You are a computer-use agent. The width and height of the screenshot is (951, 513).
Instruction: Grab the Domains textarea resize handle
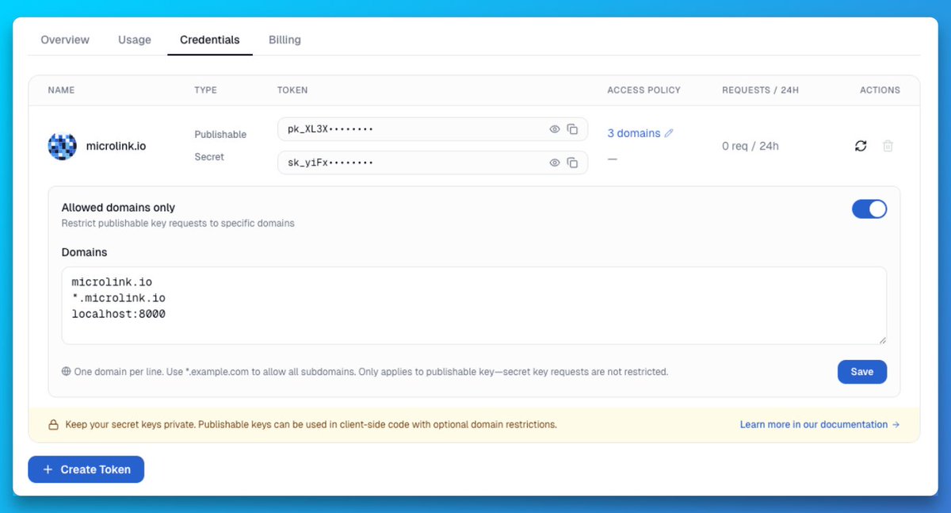(x=881, y=339)
